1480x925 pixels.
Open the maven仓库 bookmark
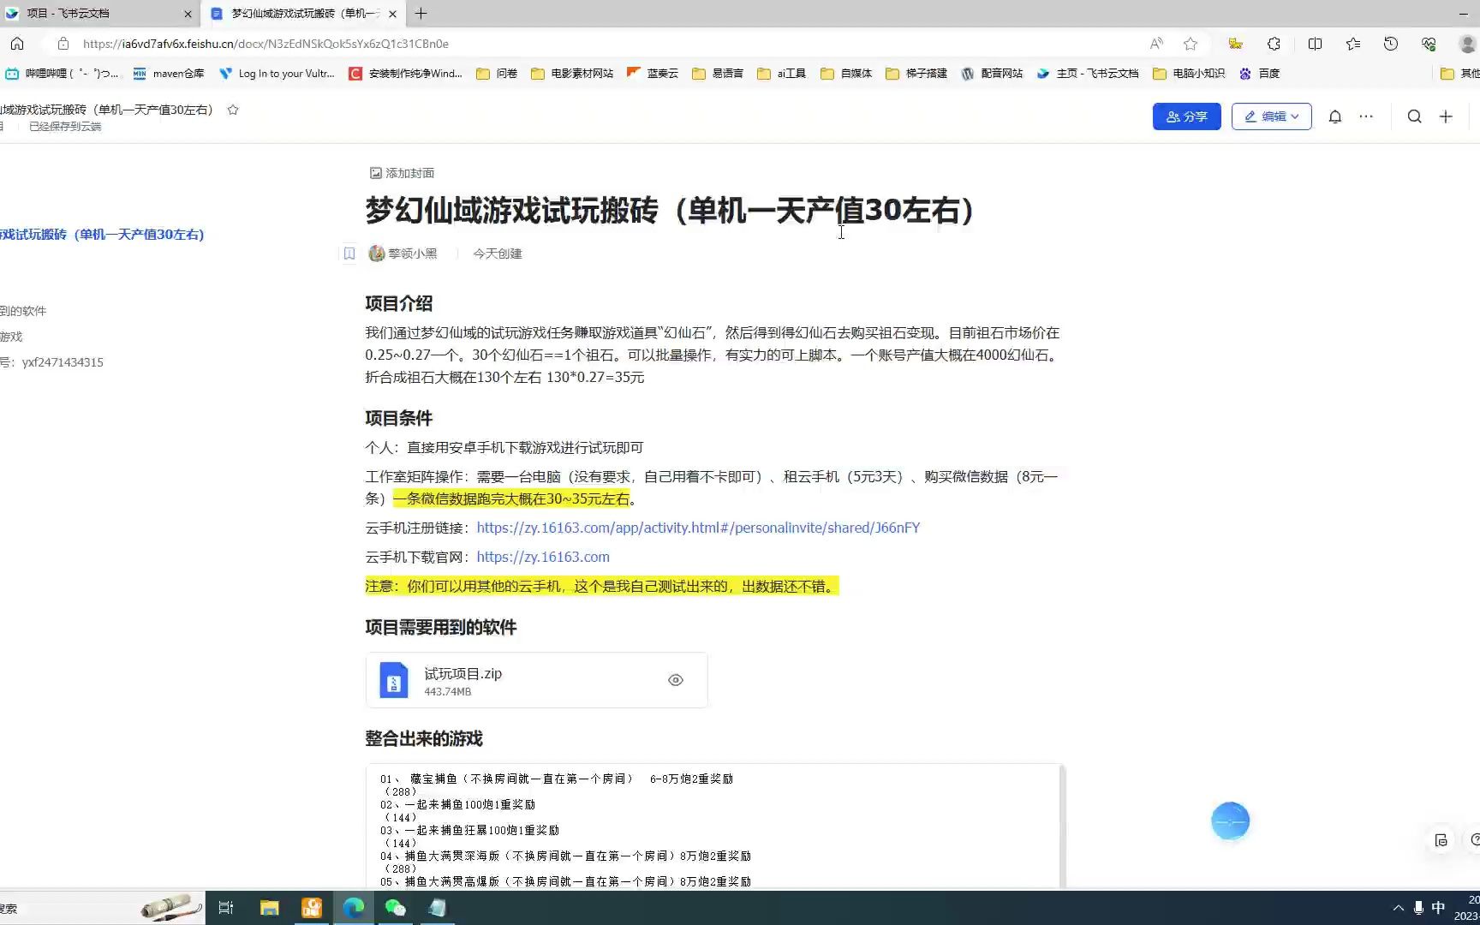point(169,74)
